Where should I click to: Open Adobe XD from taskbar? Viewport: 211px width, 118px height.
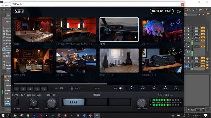40,115
